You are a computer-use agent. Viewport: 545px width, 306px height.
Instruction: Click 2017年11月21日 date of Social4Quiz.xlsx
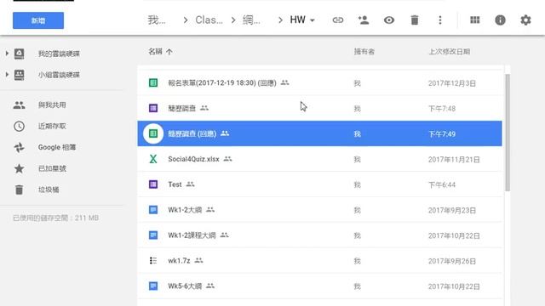454,159
